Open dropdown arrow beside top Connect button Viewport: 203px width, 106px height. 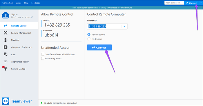pos(201,3)
